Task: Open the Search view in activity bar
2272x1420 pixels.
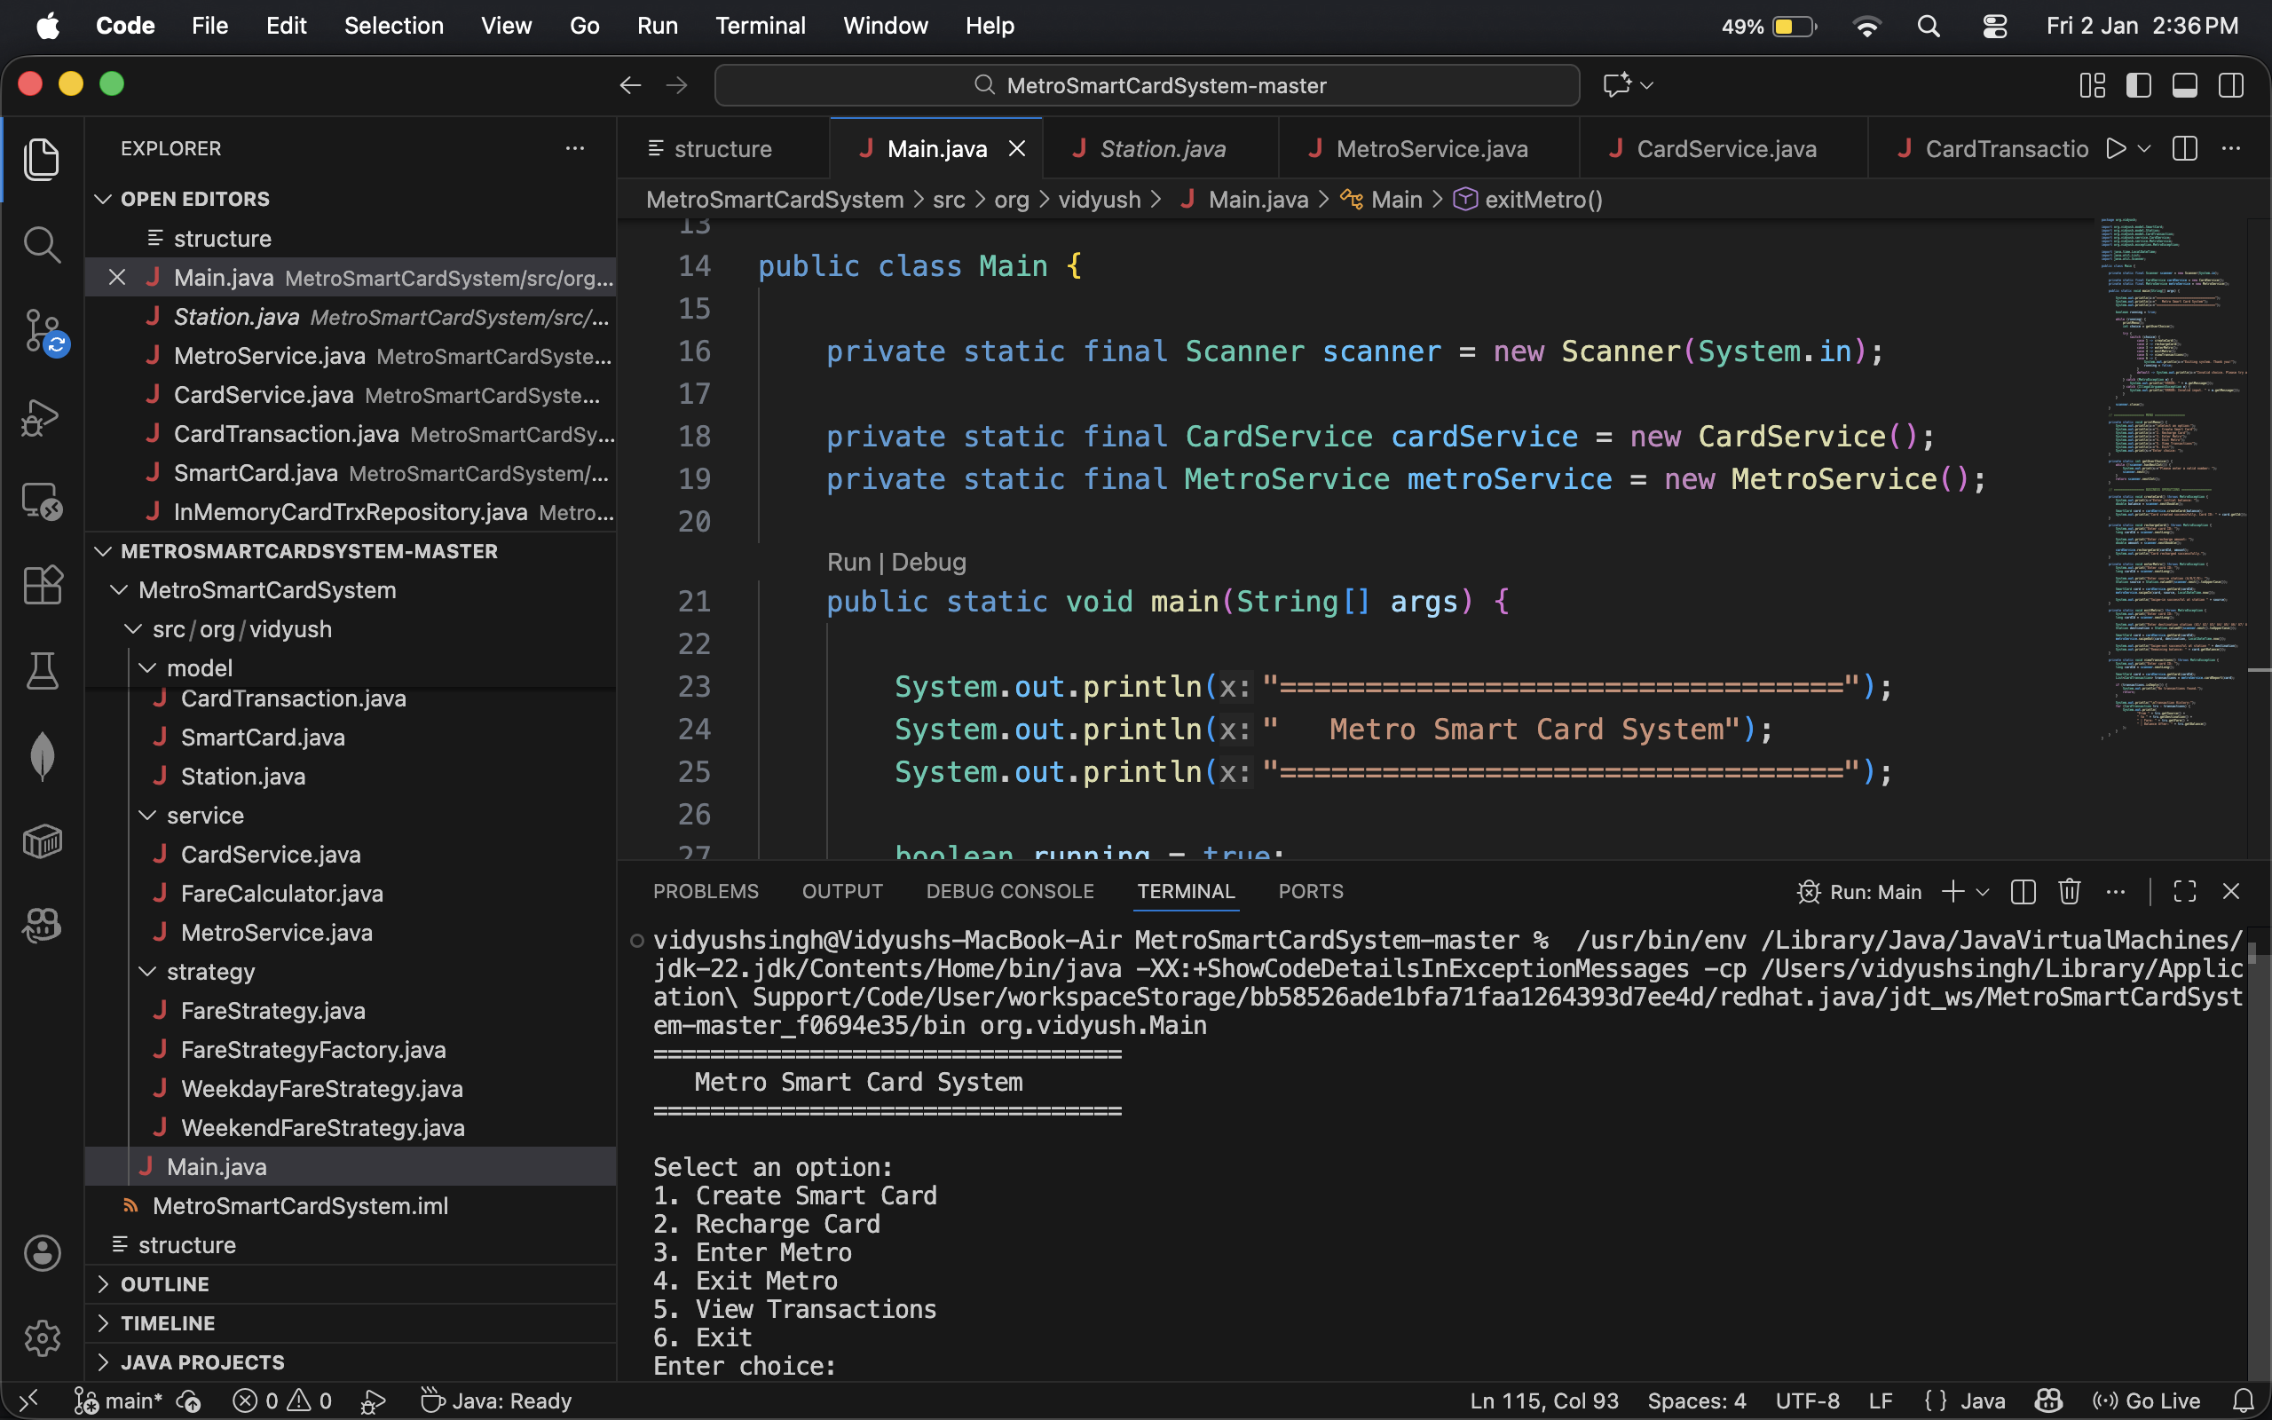Action: [42, 245]
